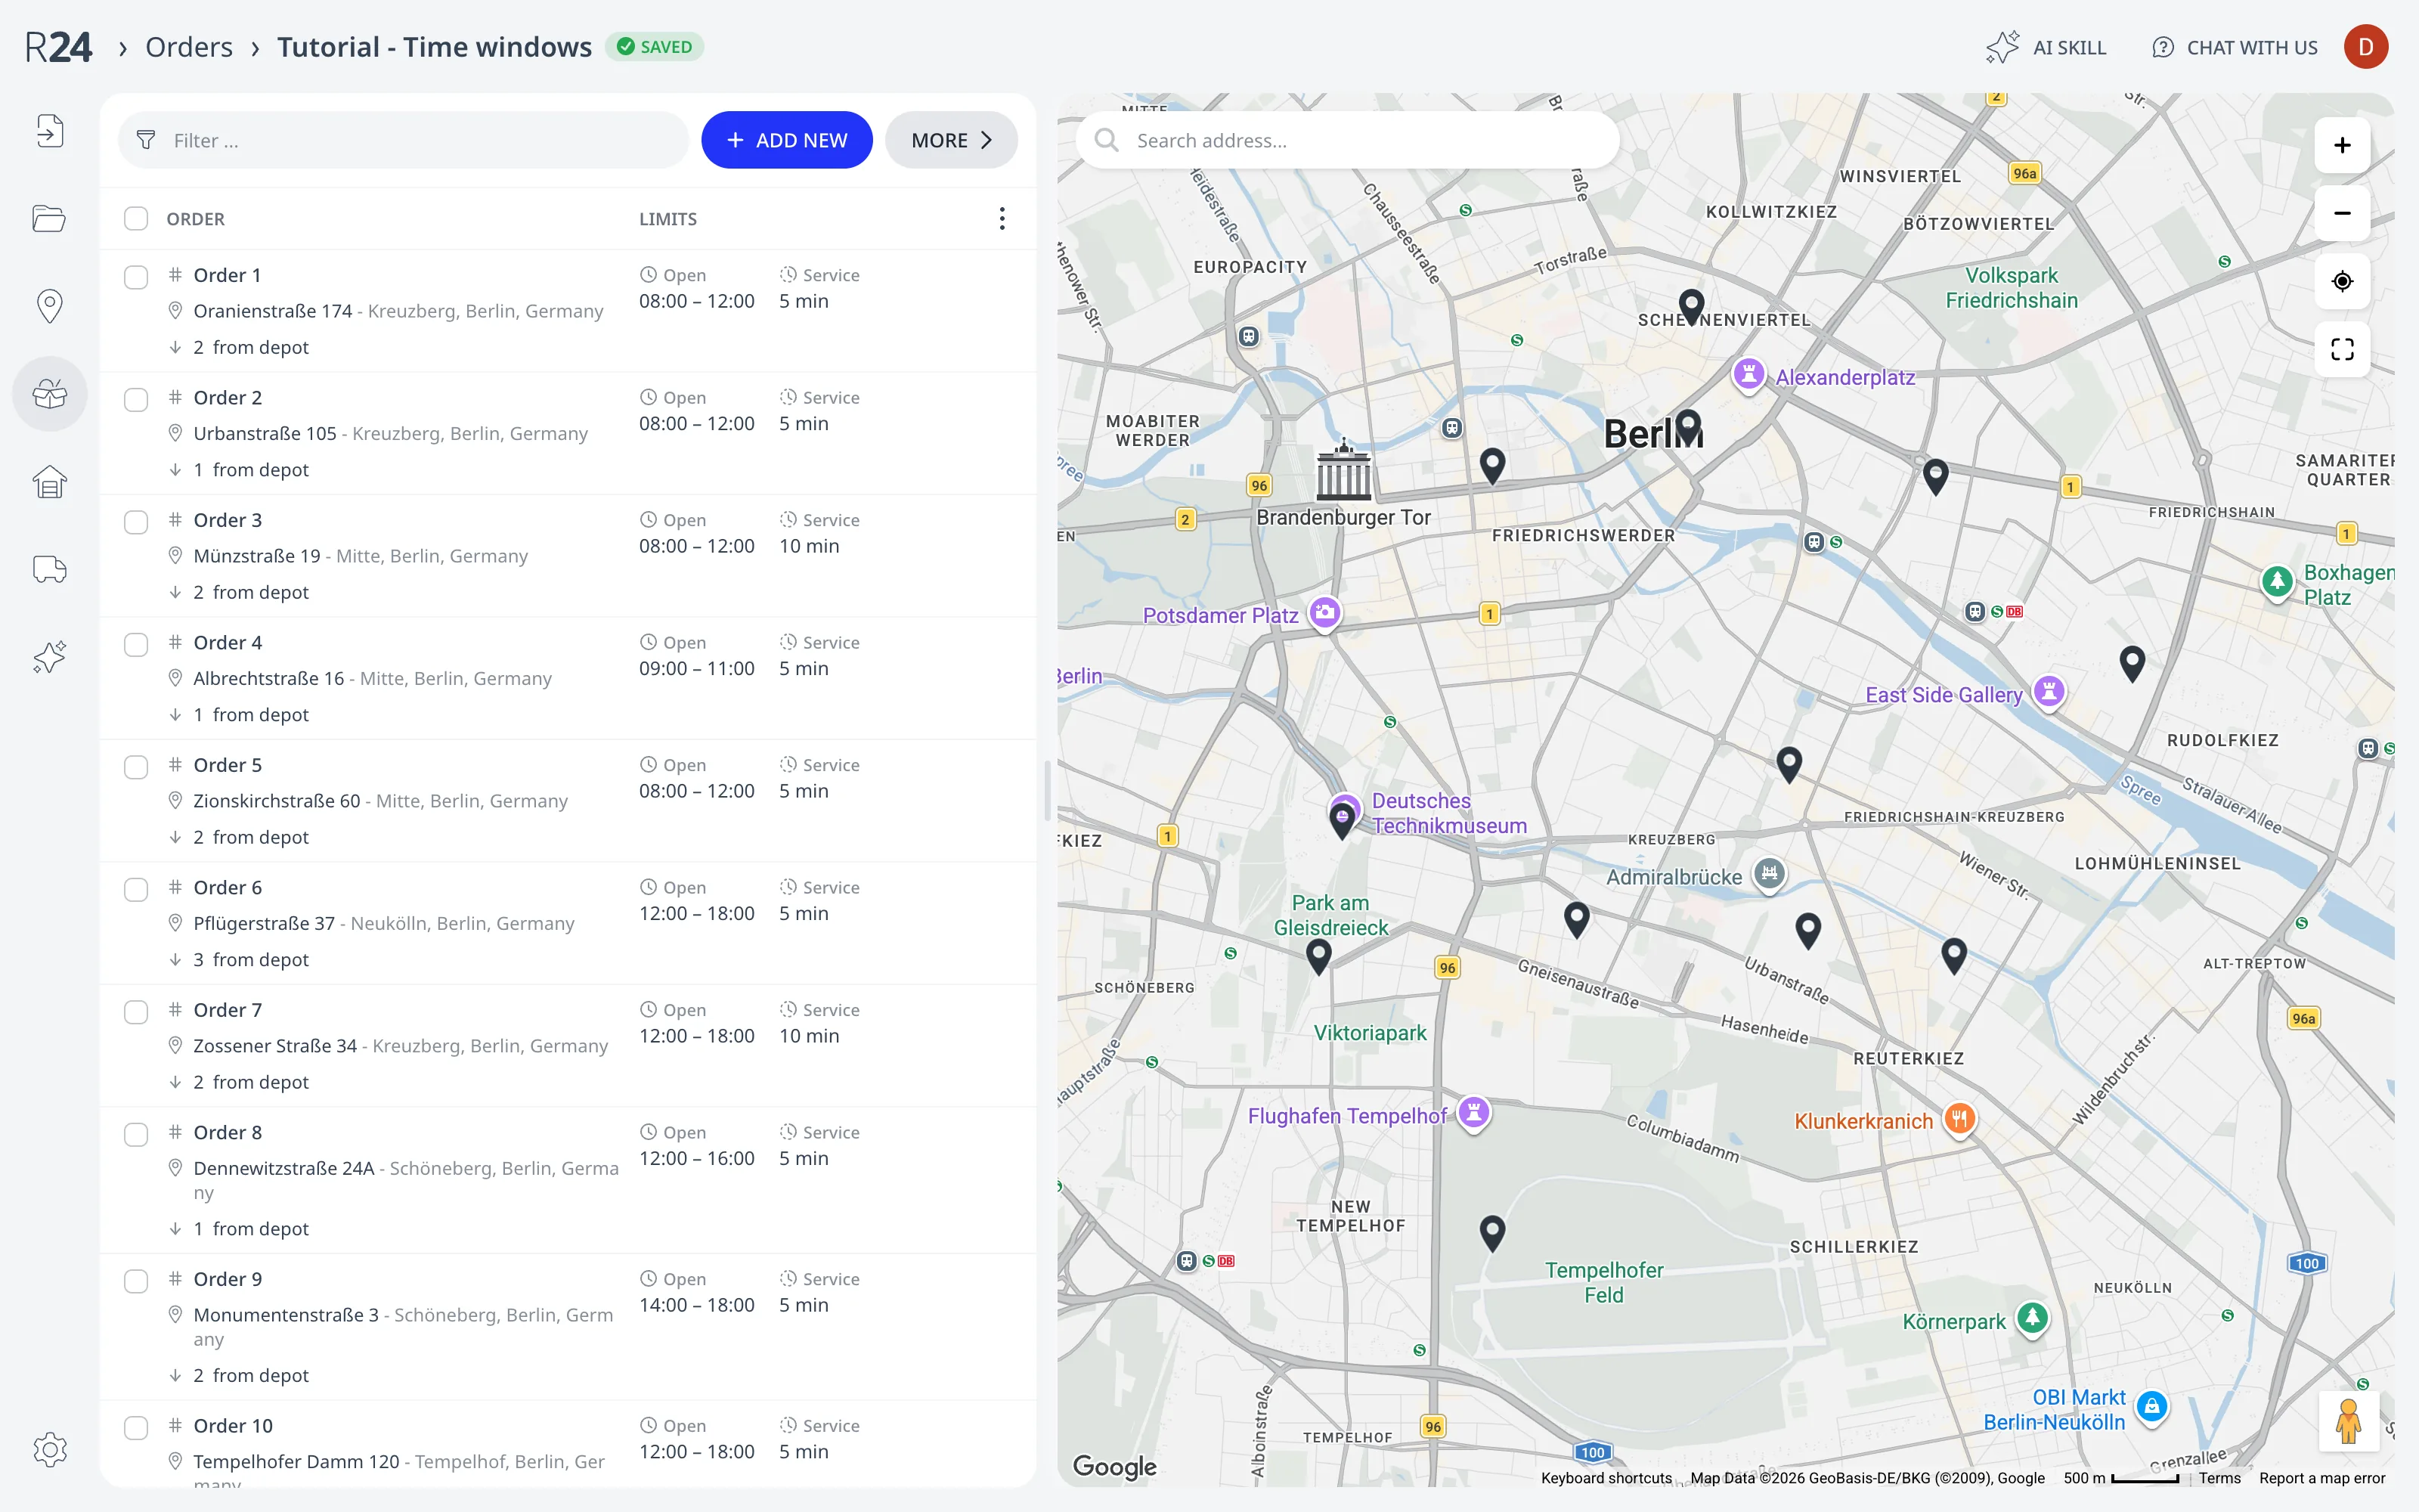Screen dimensions: 2419x1512
Task: Click the Brandenburger Tor landmark icon
Action: [1343, 470]
